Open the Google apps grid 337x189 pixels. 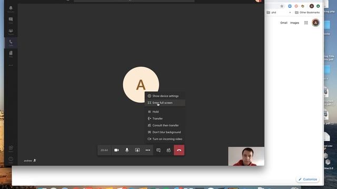pyautogui.click(x=306, y=23)
